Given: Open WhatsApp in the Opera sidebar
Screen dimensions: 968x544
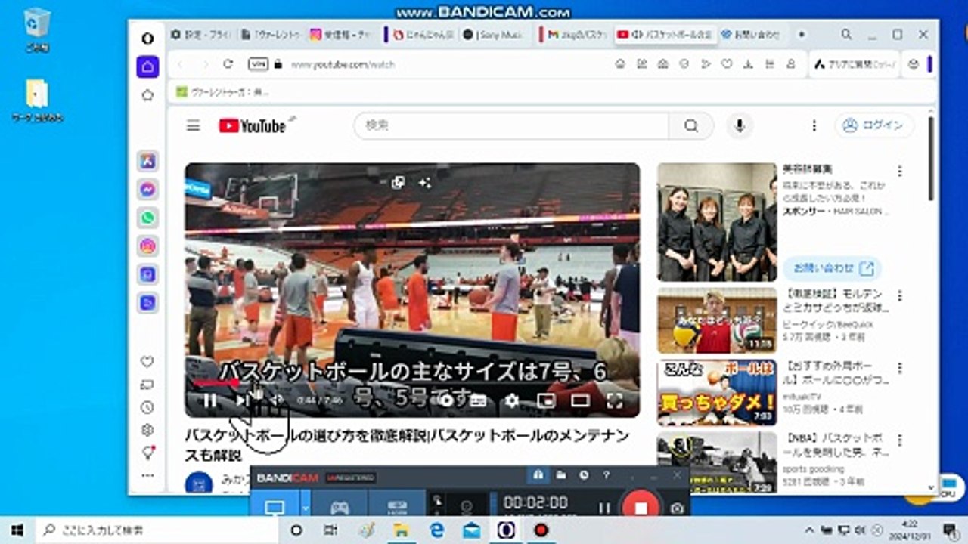Looking at the screenshot, I should coord(147,218).
